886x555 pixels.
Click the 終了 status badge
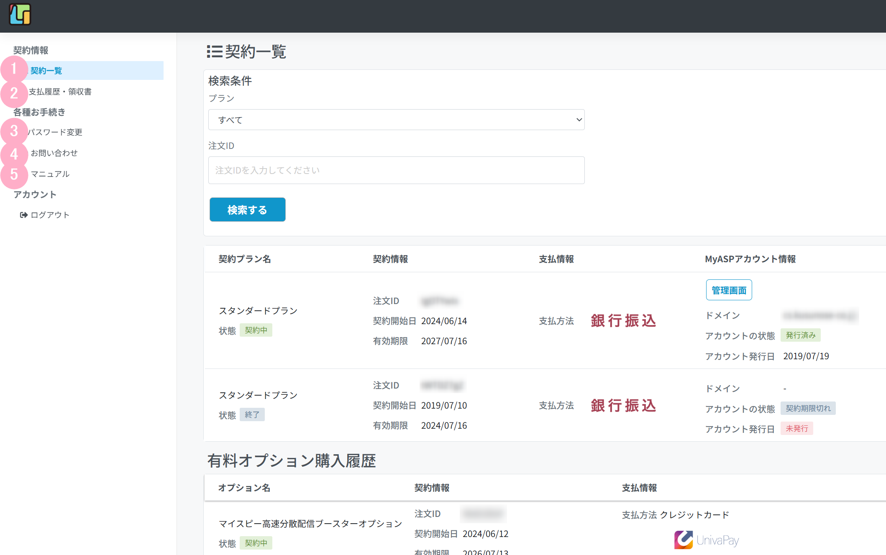tap(252, 414)
